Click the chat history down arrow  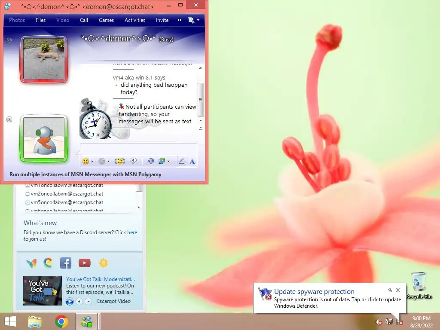(201, 121)
